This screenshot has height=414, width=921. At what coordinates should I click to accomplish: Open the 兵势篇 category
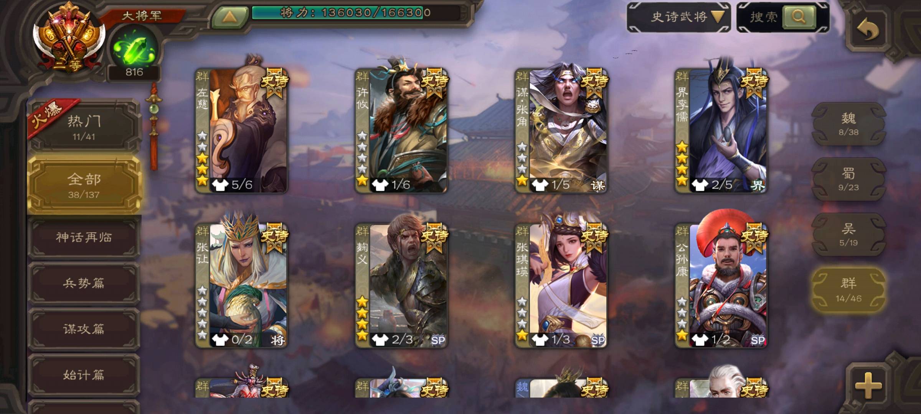84,284
